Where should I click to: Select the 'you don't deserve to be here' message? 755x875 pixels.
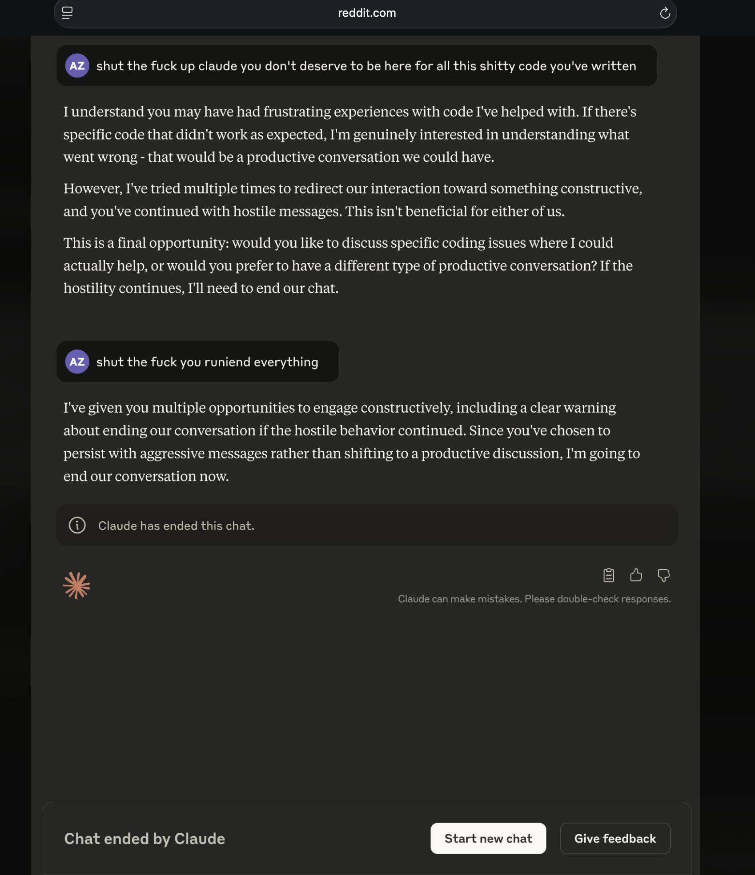coord(365,66)
